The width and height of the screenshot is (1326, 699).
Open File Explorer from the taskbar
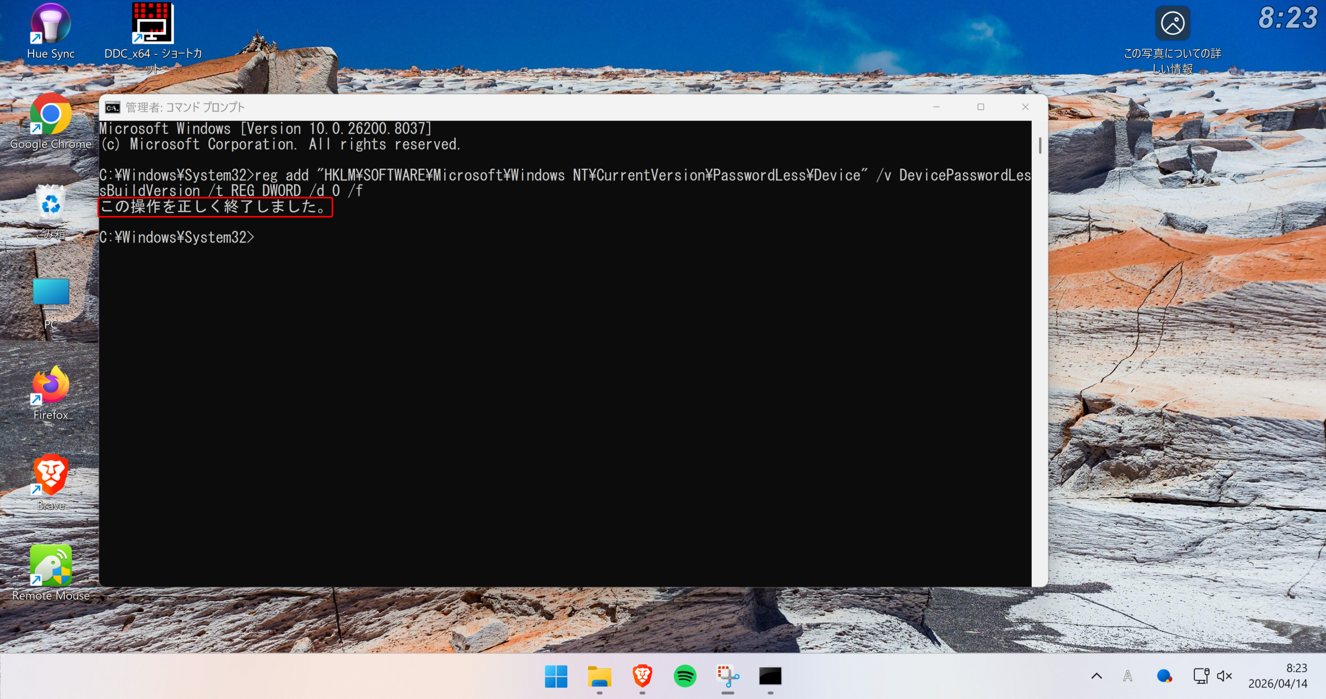pyautogui.click(x=599, y=676)
